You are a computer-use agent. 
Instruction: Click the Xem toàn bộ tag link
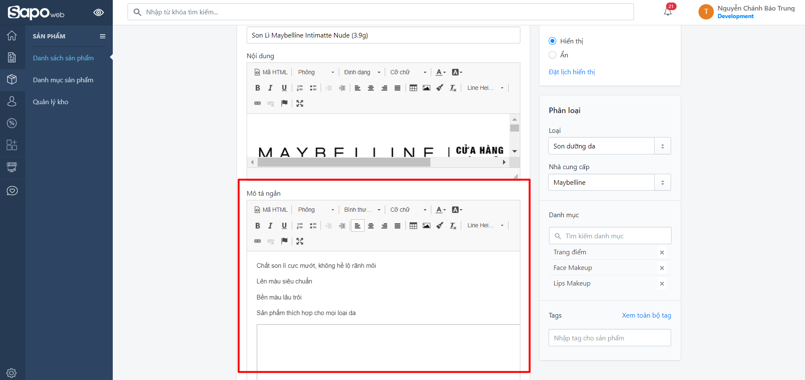click(x=647, y=315)
